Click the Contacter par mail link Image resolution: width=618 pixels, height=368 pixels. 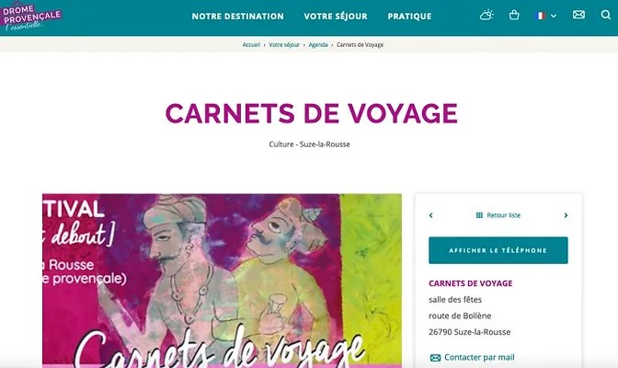click(x=479, y=357)
